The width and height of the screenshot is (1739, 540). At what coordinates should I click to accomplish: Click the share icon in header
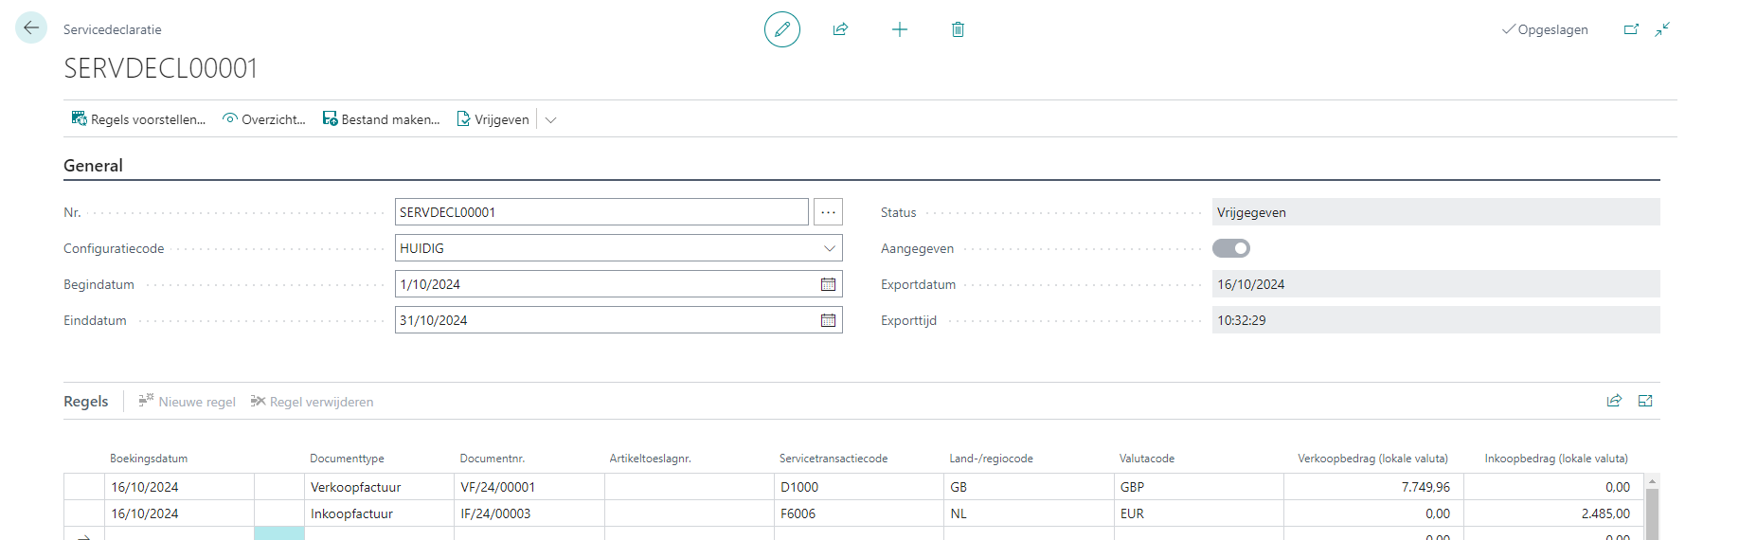pyautogui.click(x=840, y=29)
